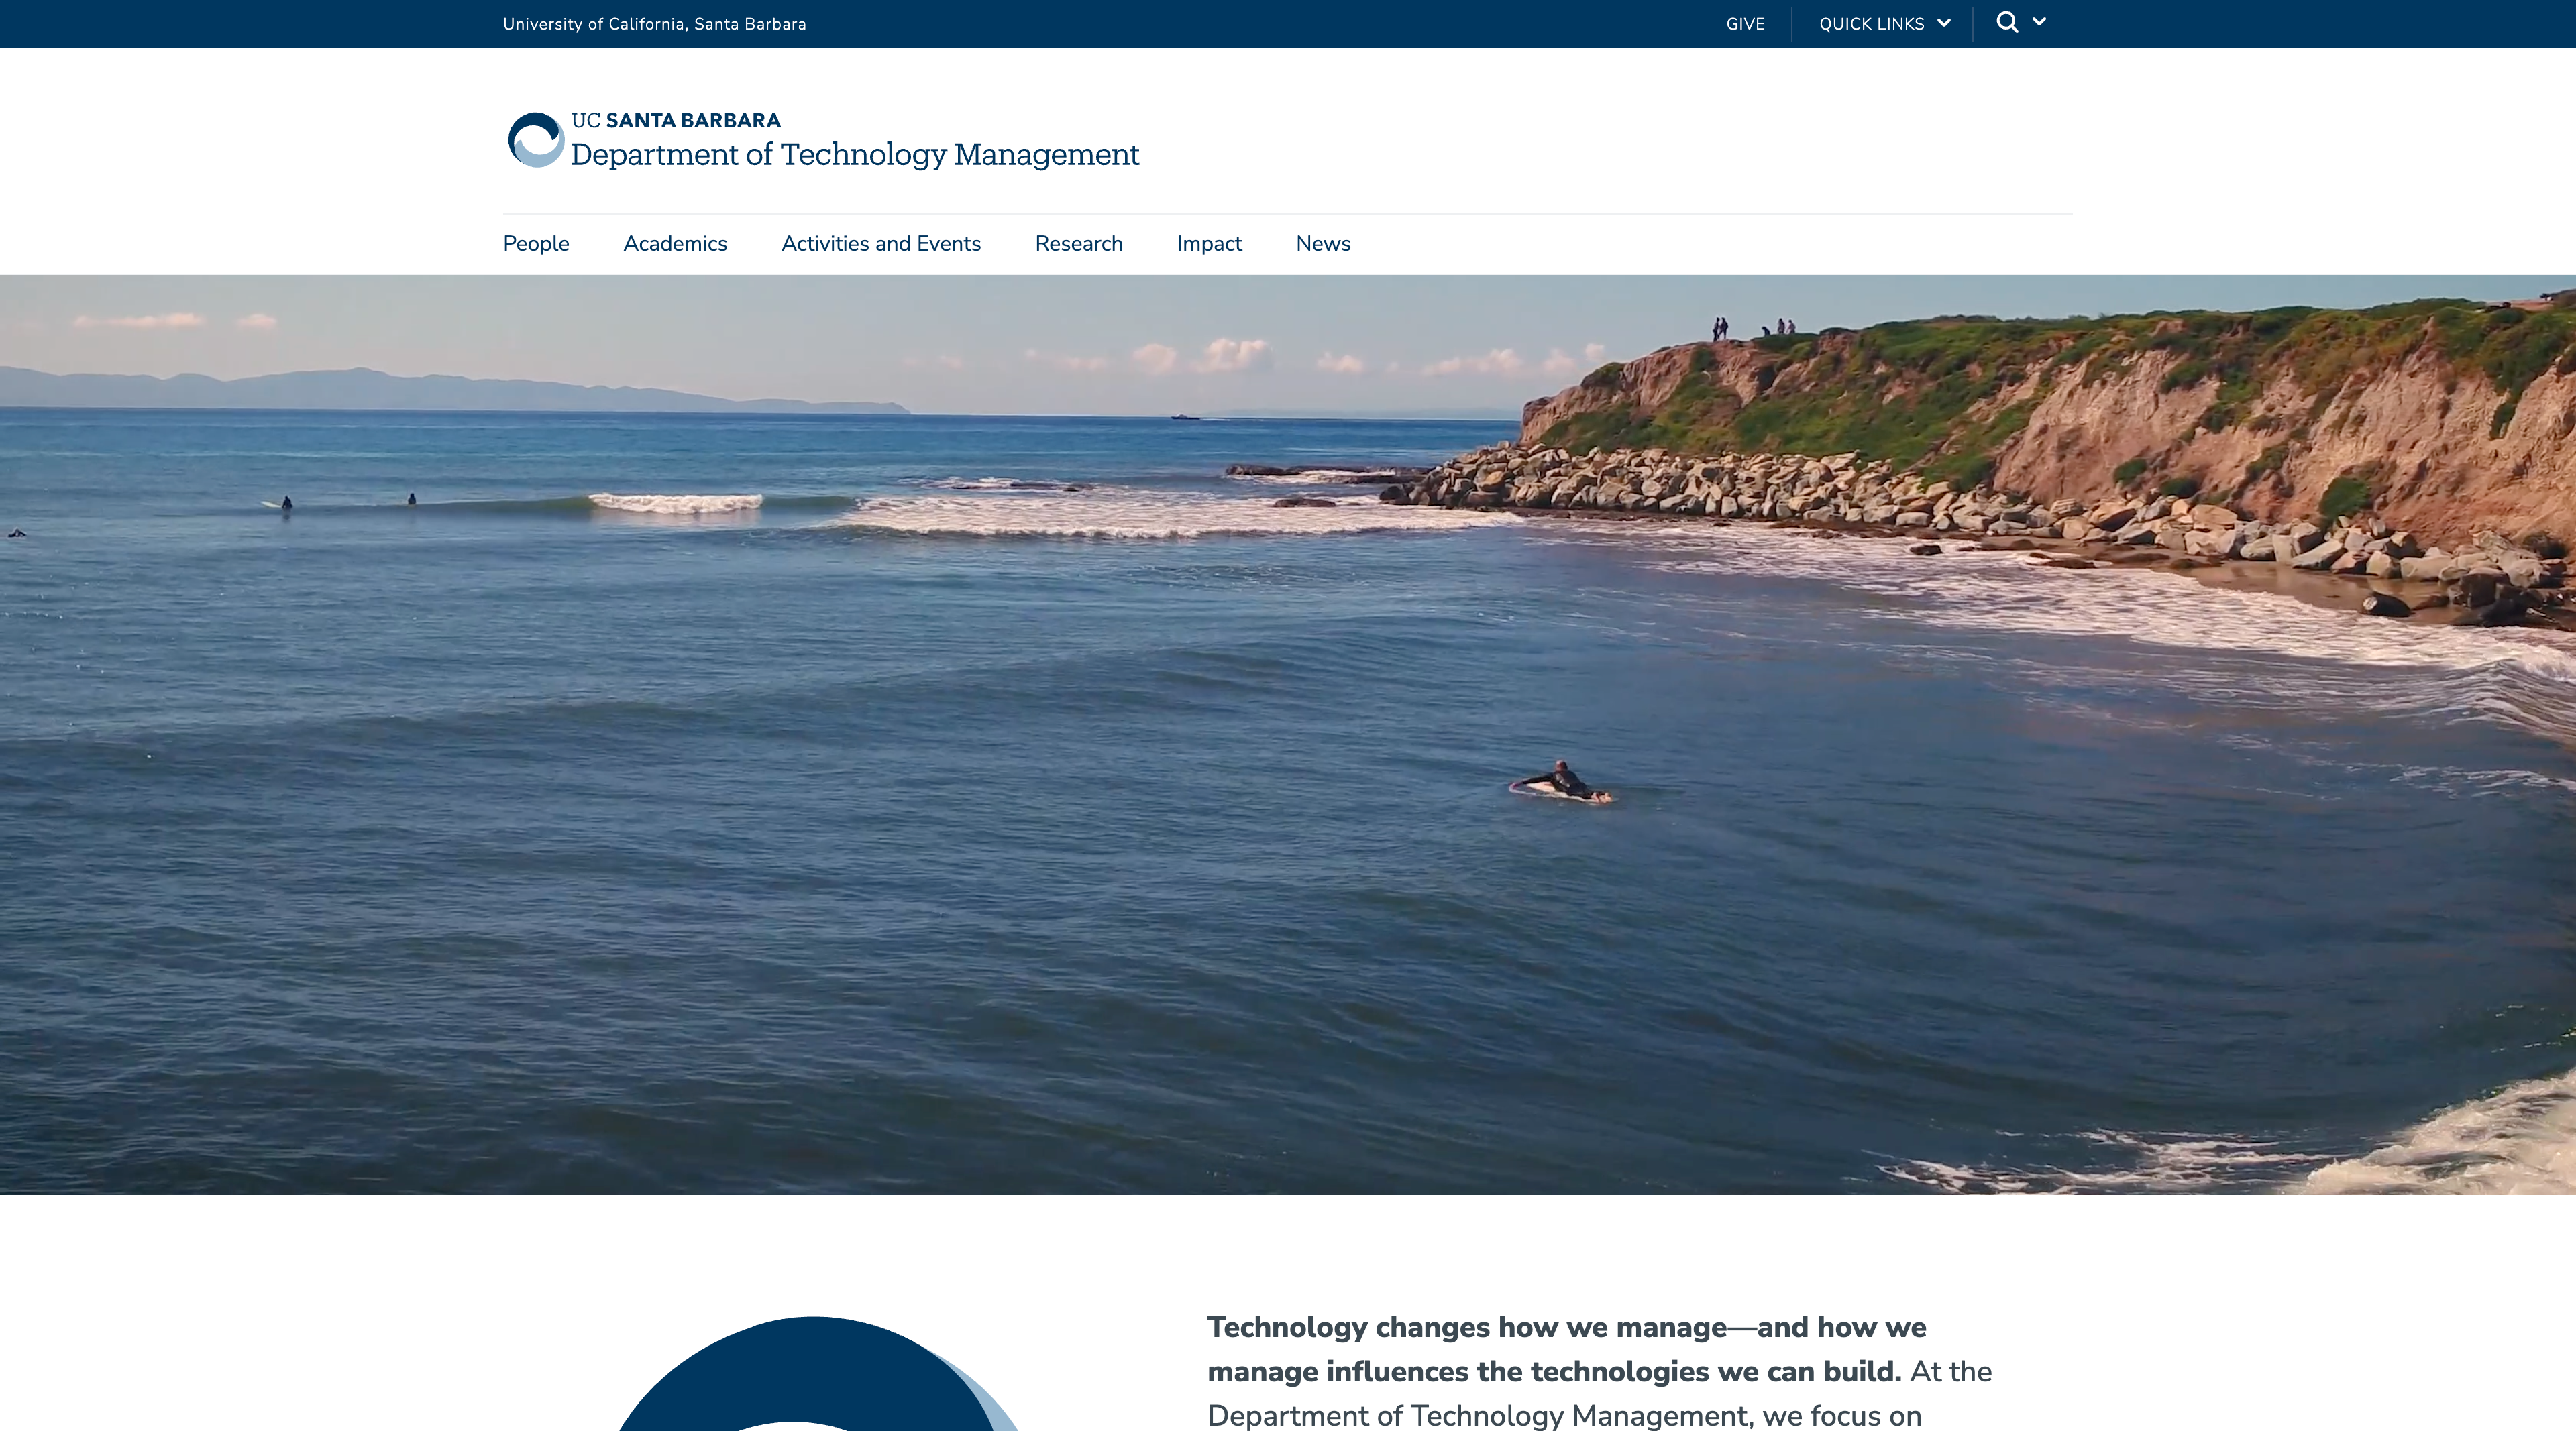Screen dimensions: 2576x1431
Task: Open the Impact section
Action: tap(1209, 244)
